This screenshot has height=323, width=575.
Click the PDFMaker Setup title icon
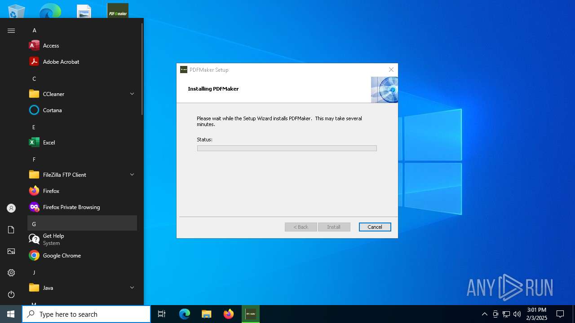[184, 70]
